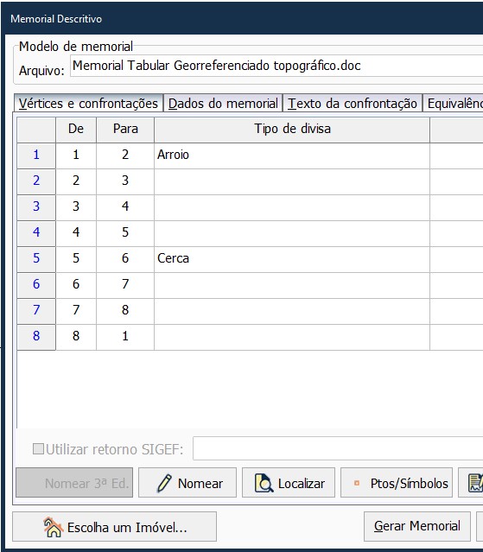Select row header 4
This screenshot has height=552, width=483.
click(x=36, y=232)
